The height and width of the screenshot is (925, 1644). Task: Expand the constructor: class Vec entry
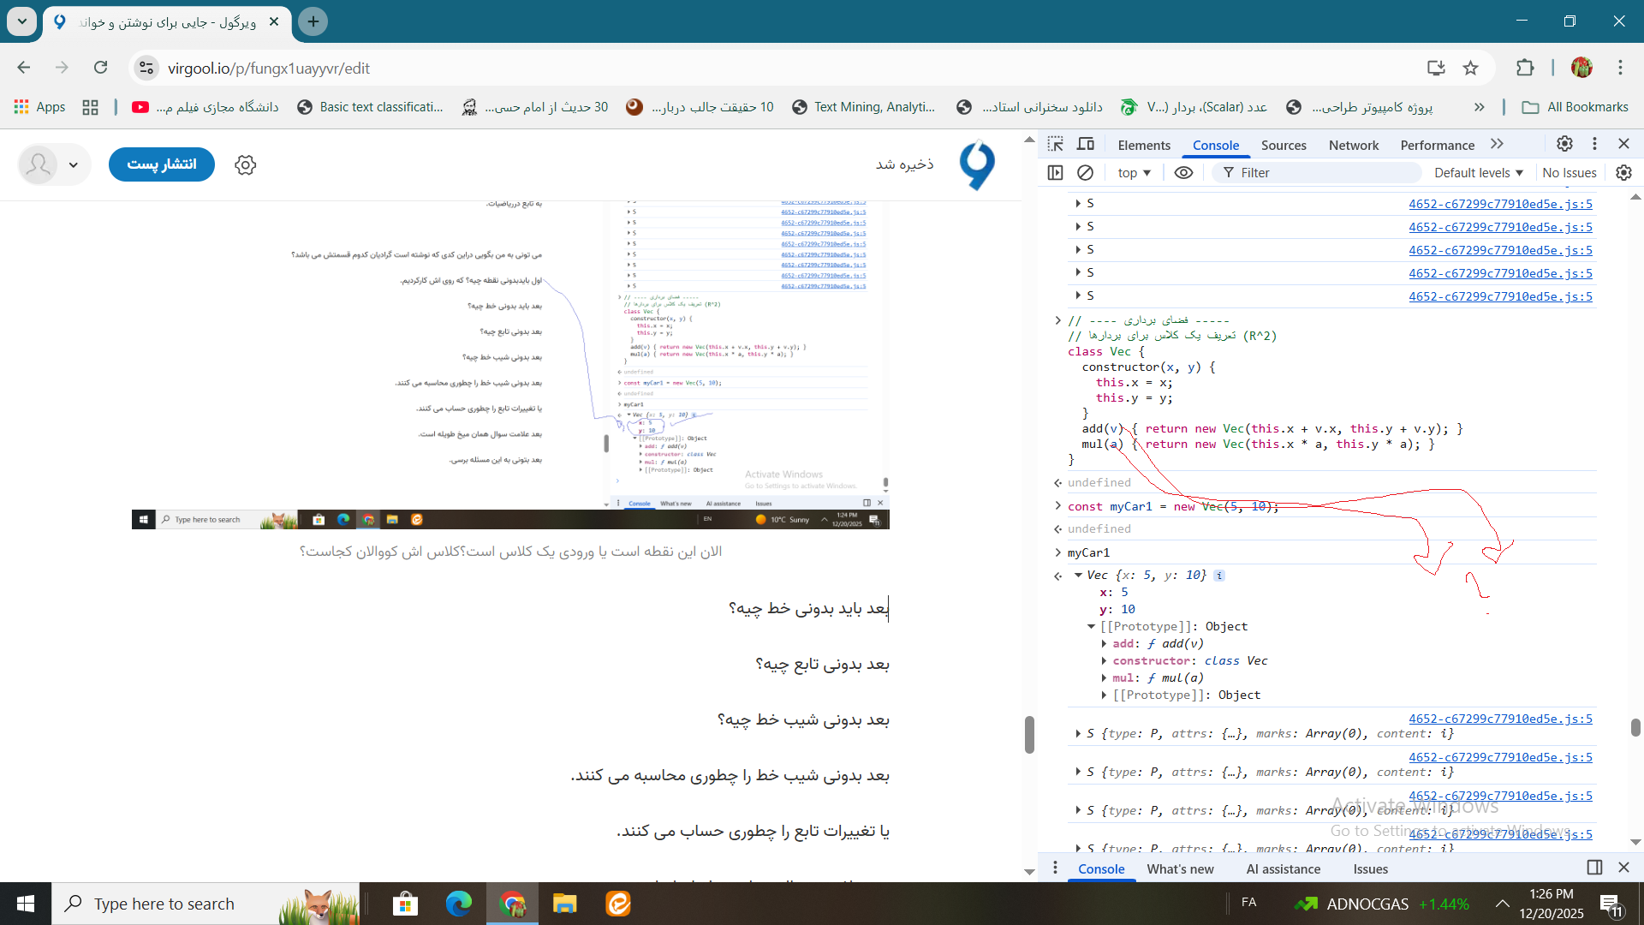(1105, 660)
